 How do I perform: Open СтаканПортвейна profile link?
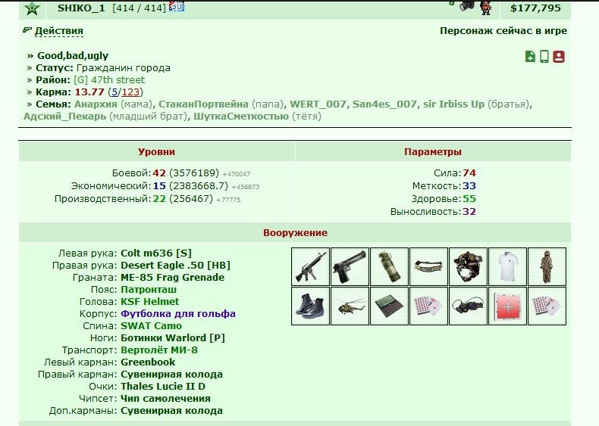click(203, 104)
